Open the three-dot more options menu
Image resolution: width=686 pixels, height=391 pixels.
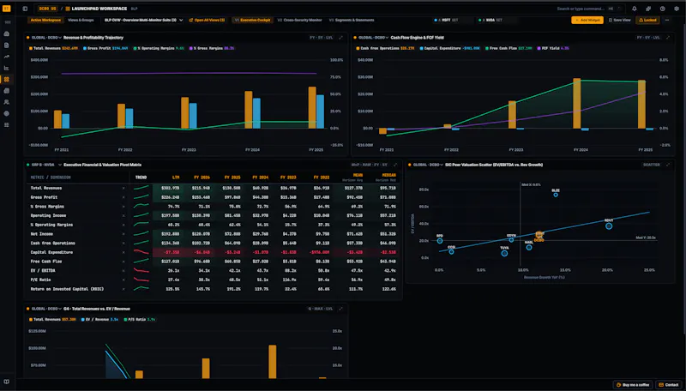tap(667, 20)
